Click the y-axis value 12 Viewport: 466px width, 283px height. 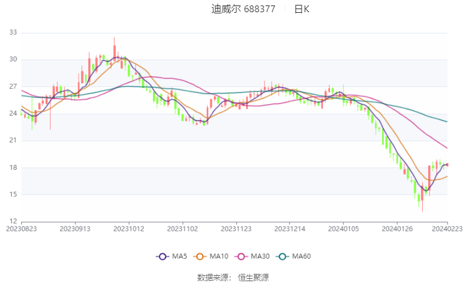(x=13, y=222)
